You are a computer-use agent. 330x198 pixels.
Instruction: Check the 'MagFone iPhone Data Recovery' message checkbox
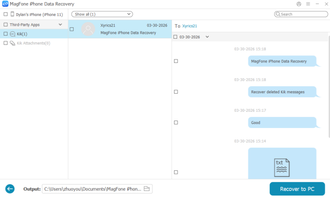[x=176, y=61]
